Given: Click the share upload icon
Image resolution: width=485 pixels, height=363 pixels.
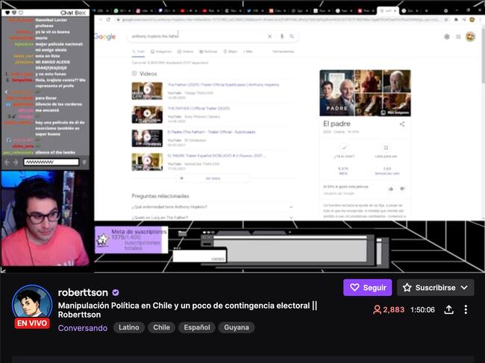Looking at the screenshot, I should click(x=448, y=309).
